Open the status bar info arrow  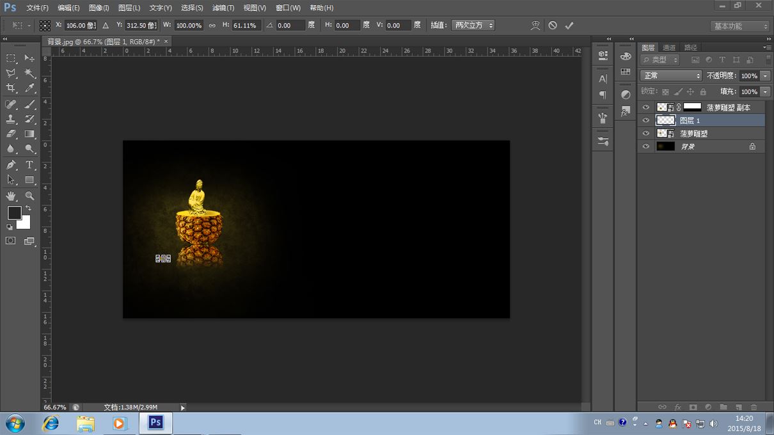coord(182,407)
